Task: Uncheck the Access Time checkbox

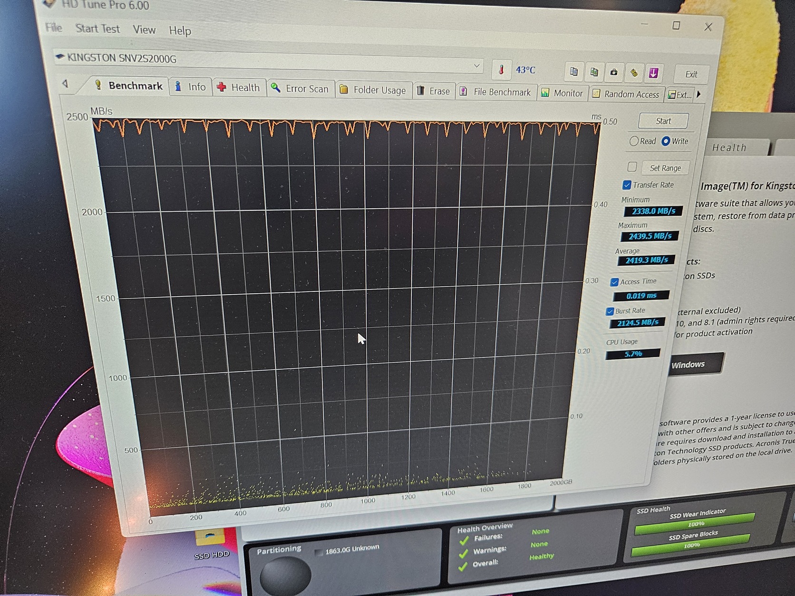Action: coord(614,282)
